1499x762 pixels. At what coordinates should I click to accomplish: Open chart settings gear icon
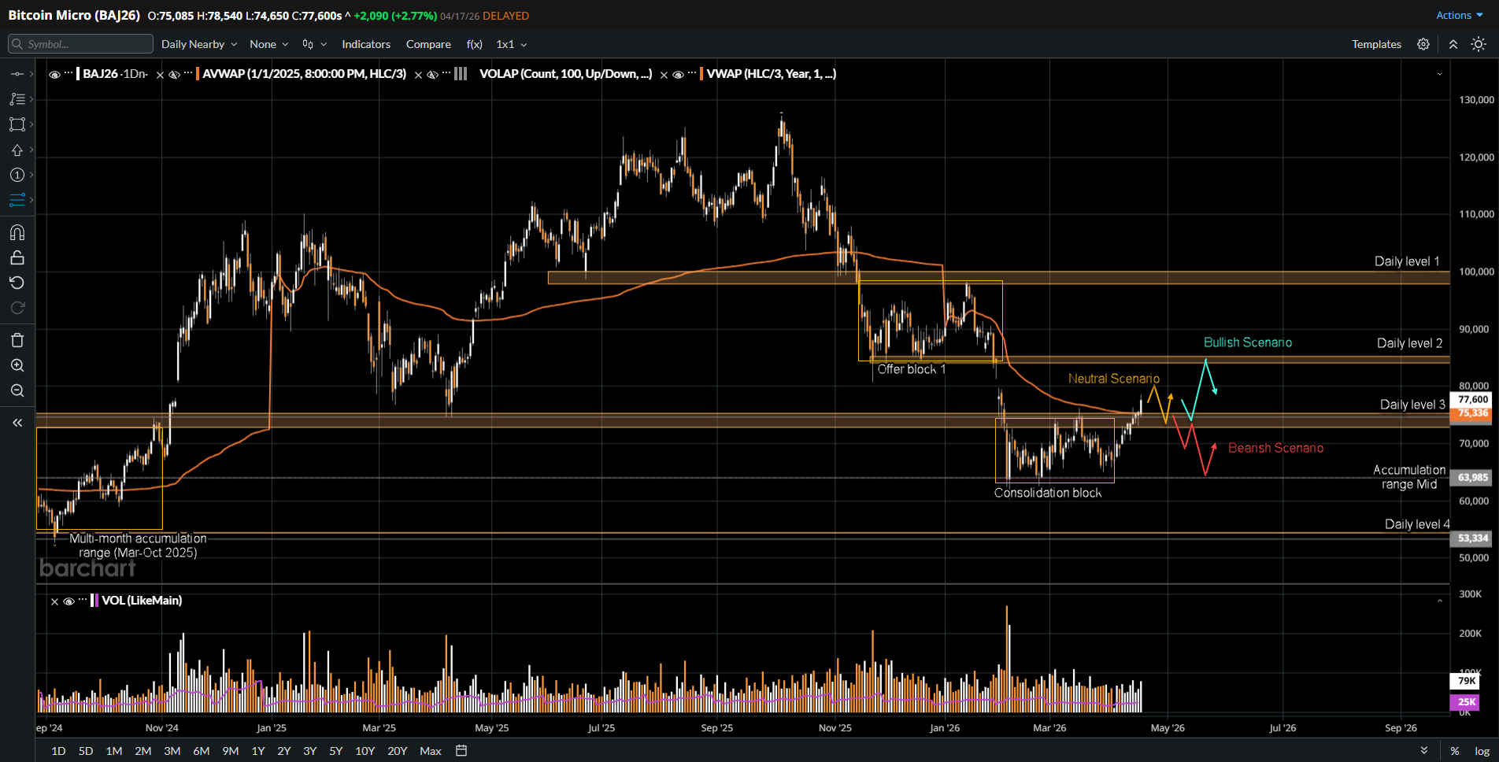click(1423, 44)
